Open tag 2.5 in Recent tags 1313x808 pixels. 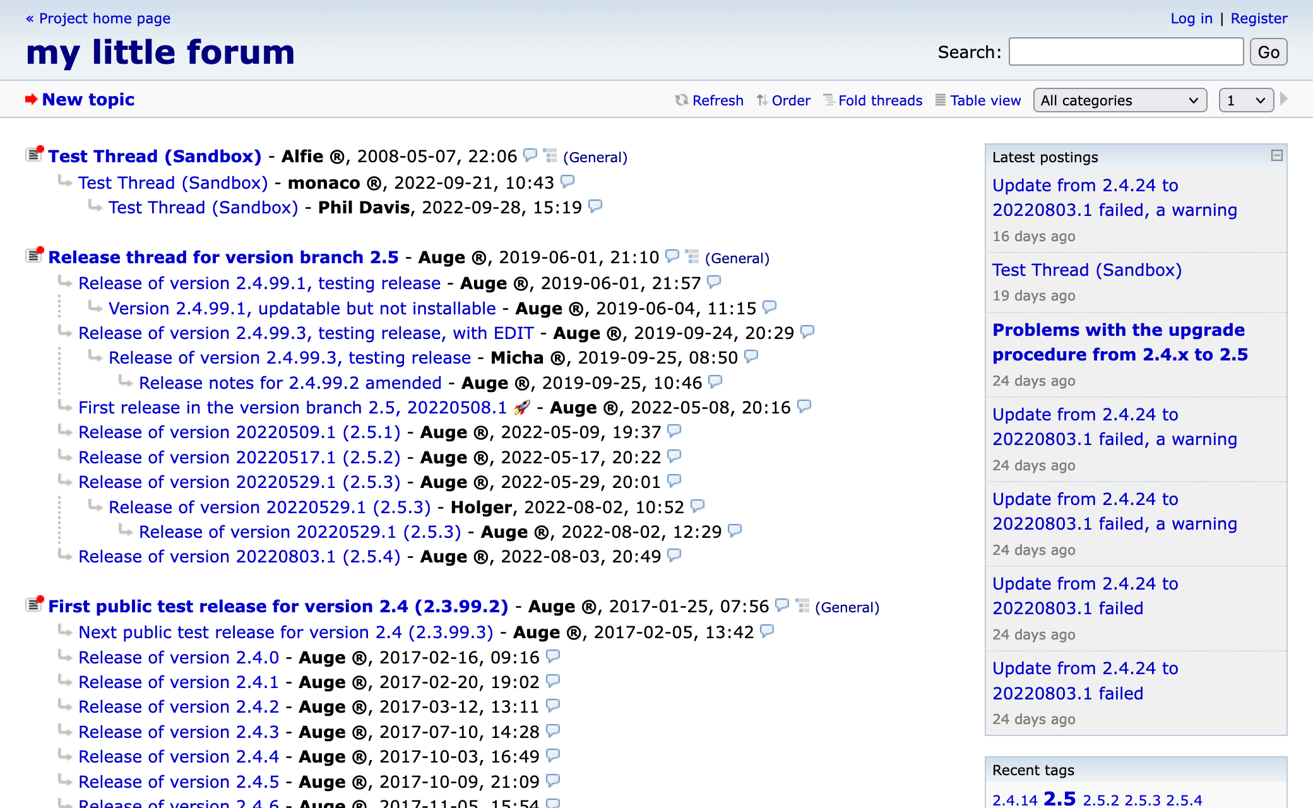point(1059,799)
